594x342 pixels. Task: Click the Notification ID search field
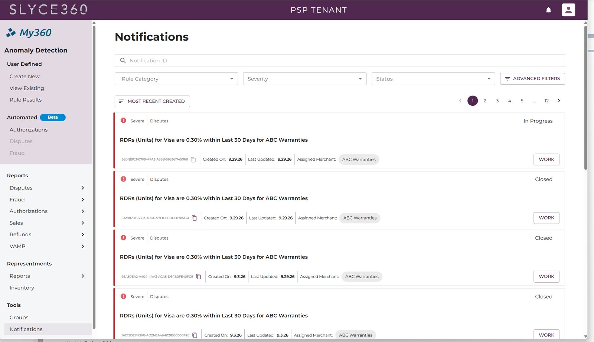(340, 60)
